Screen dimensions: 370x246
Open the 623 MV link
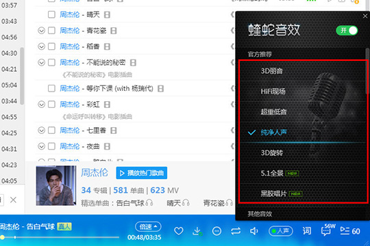[x=164, y=190]
